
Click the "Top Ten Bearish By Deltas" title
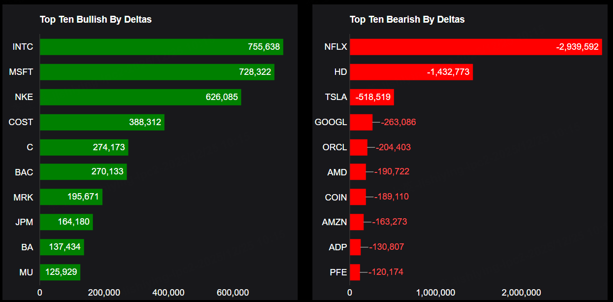pos(407,20)
